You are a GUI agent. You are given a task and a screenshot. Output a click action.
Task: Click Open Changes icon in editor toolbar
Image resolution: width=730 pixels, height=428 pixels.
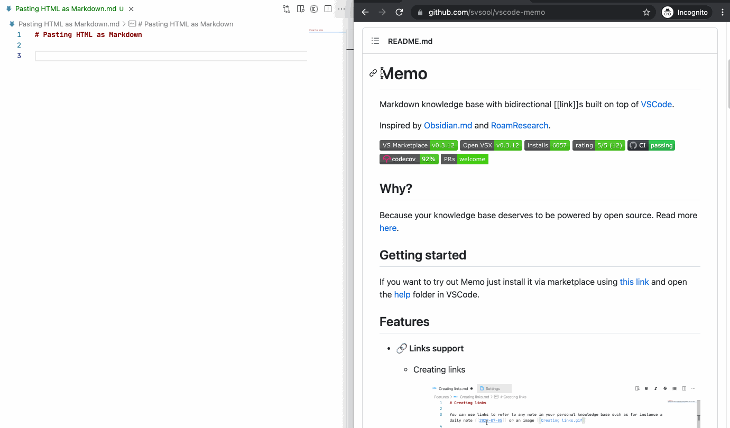coord(287,9)
